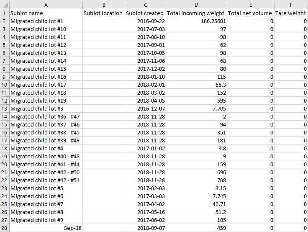The height and width of the screenshot is (232, 308).
Task: Select the "Sep-18" cell
Action: [46, 228]
